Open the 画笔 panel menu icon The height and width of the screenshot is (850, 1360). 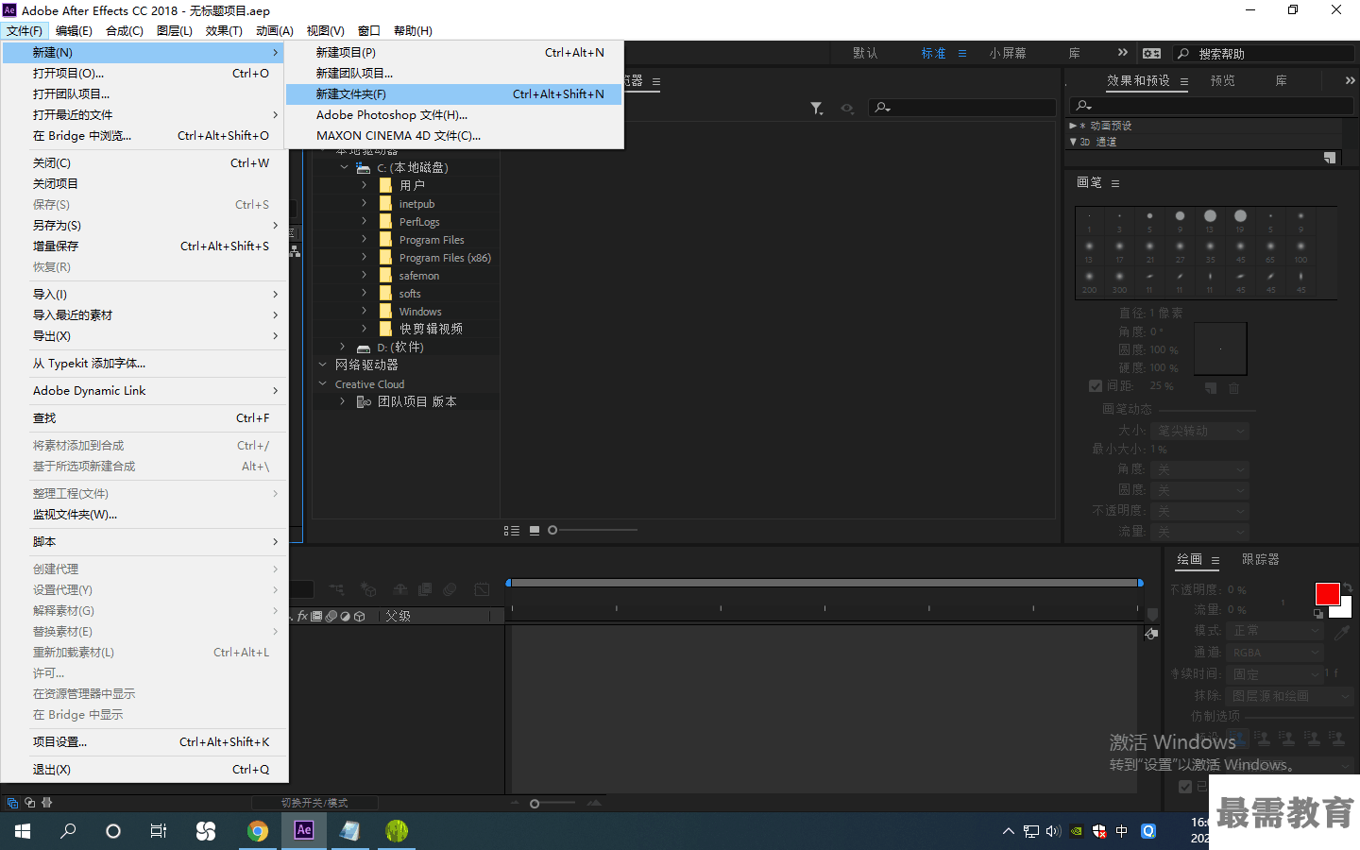point(1115,183)
